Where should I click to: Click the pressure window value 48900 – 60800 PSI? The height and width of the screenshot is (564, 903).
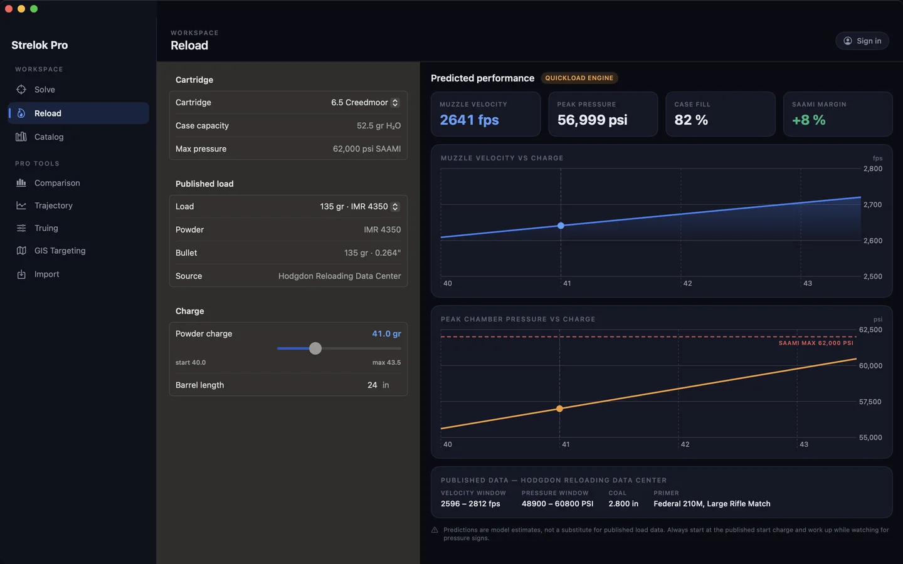point(557,504)
